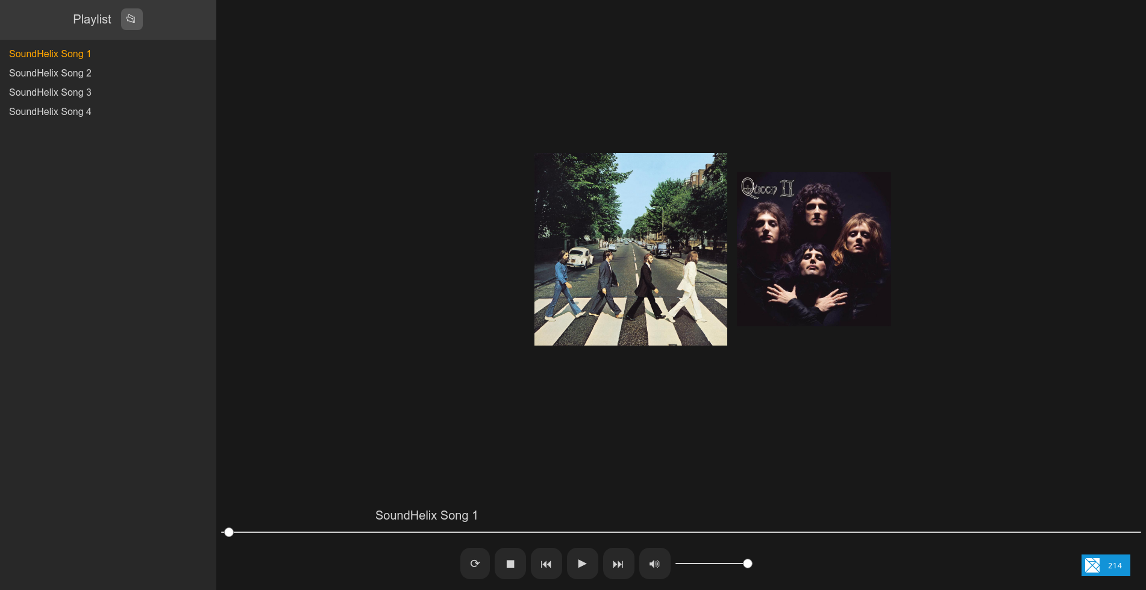Start playback with the play button

coord(583,564)
